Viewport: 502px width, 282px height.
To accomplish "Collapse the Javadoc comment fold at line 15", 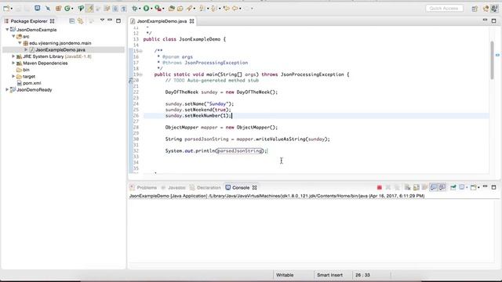I will point(140,51).
